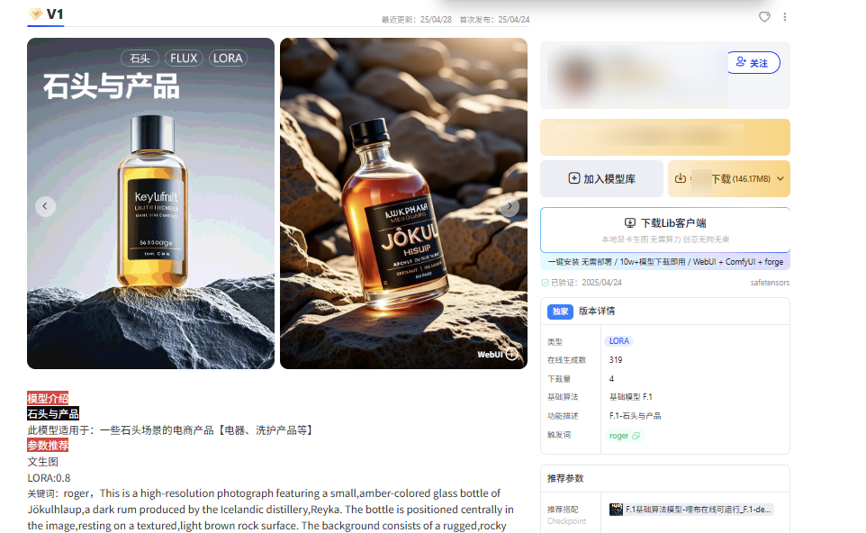Click 最近更新: 25/04/28 date text
Screen dimensions: 866x533
click(417, 19)
